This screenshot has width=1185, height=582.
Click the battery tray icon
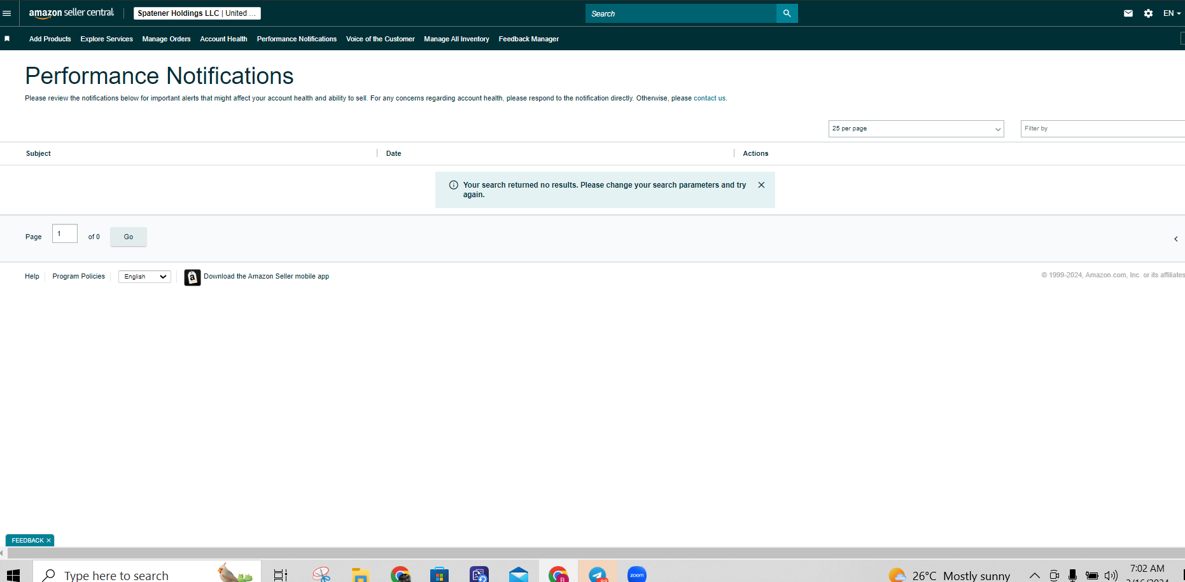coord(1092,576)
